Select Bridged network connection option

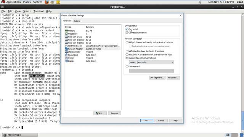tap(127, 42)
